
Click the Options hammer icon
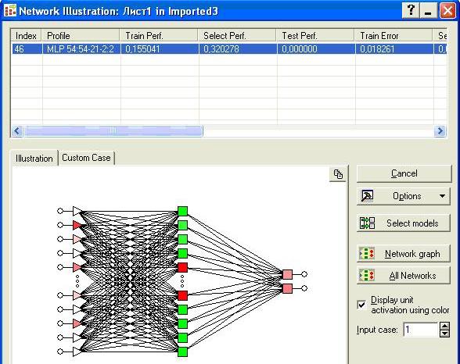(368, 195)
